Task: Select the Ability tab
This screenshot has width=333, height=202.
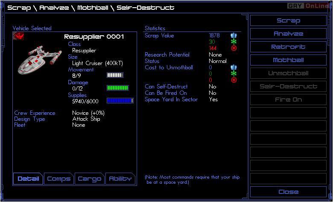Action: [x=120, y=179]
